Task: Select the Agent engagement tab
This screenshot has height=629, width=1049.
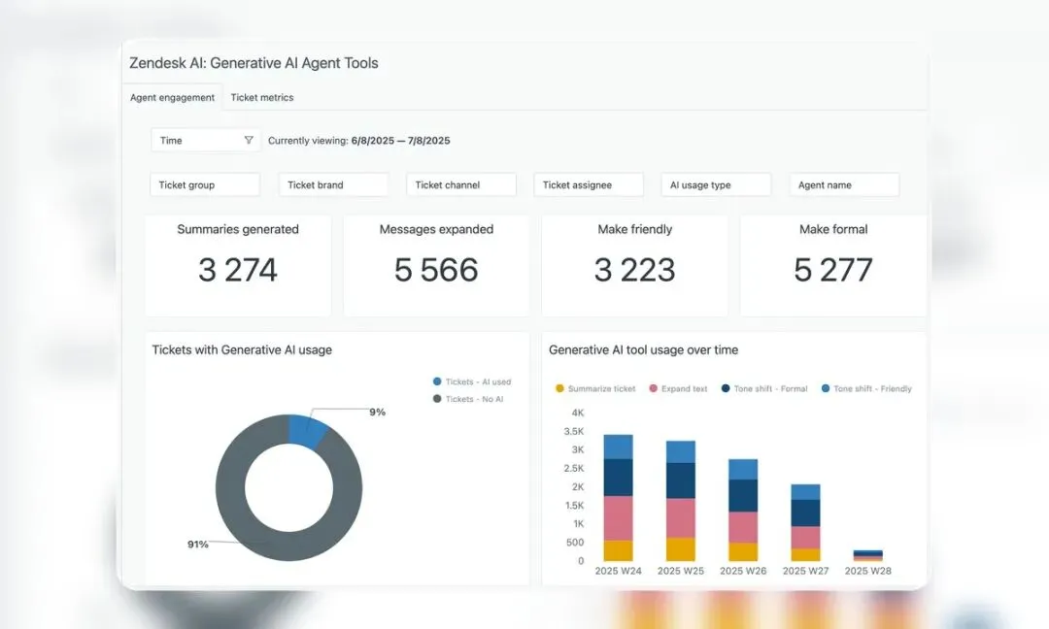Action: tap(173, 98)
